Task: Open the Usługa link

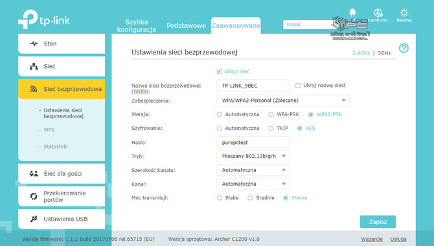Action: (398, 239)
